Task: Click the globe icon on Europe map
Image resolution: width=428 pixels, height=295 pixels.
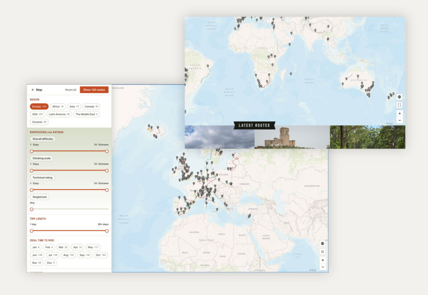Action: (323, 243)
